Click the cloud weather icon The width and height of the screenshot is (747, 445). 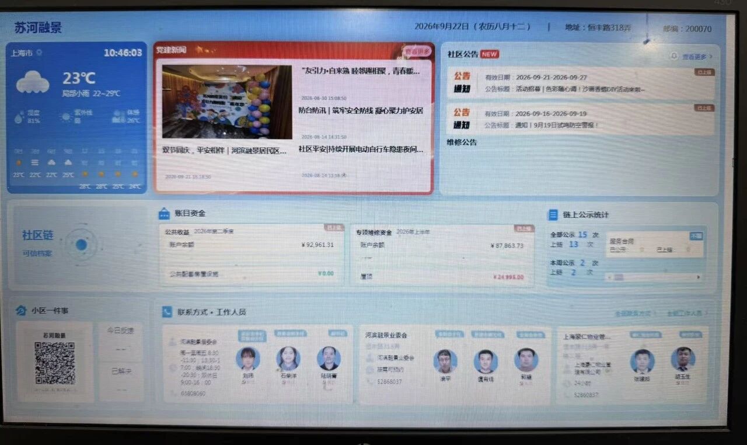tap(33, 82)
